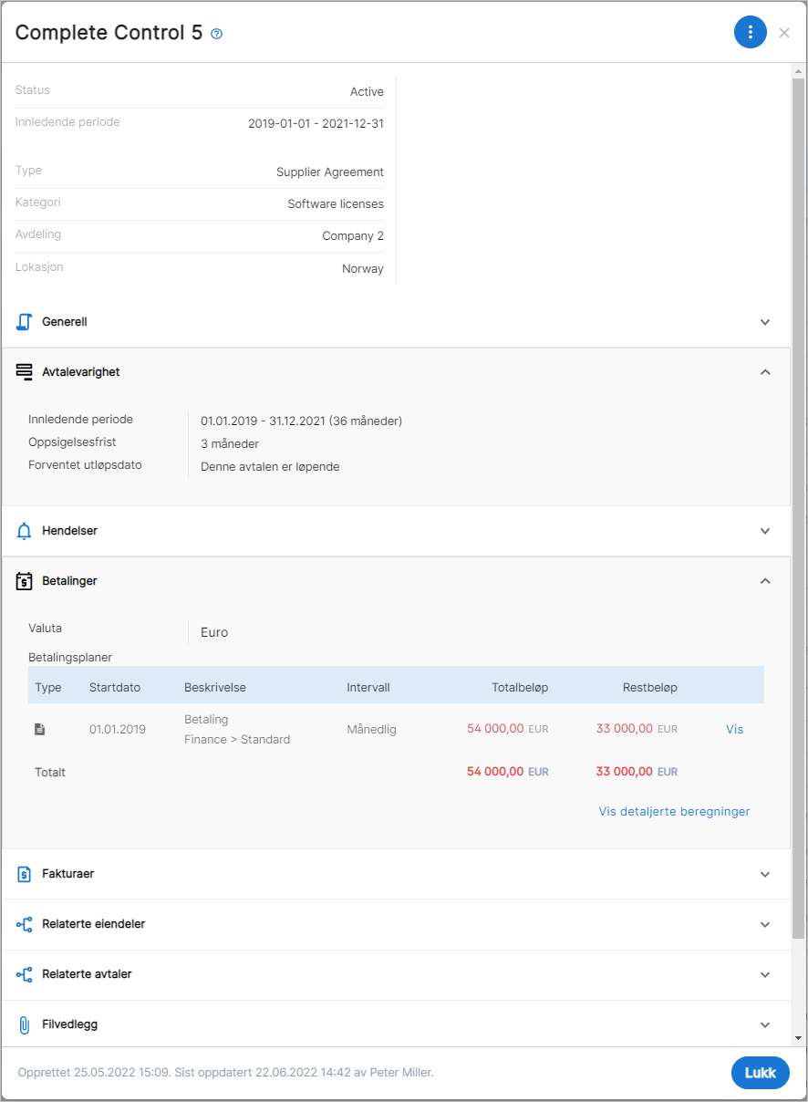This screenshot has height=1102, width=808.
Task: Click the Fakturaer invoice icon
Action: [25, 874]
